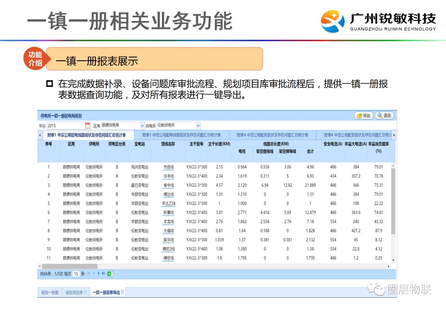This screenshot has width=446, height=309.
Task: Select the YJV22-3*400 cell in row 2
Action: coord(197,176)
